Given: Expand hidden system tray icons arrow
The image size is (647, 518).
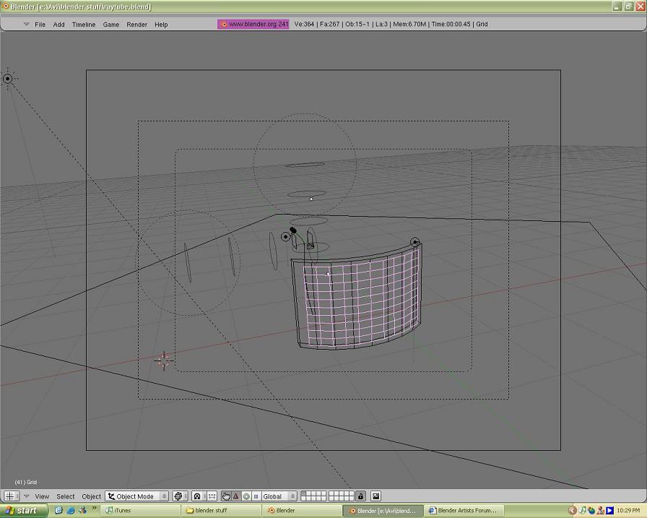Looking at the screenshot, I should click(x=573, y=511).
